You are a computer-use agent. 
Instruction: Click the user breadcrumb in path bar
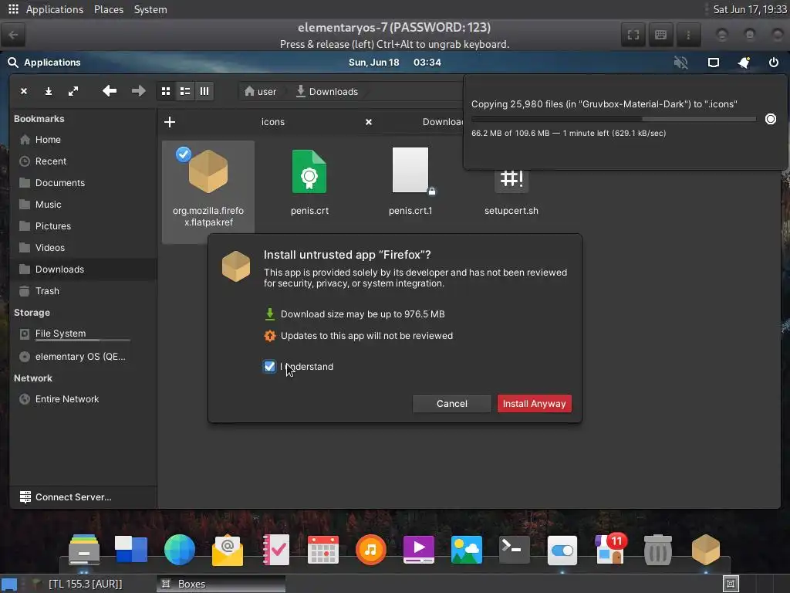[x=260, y=91]
